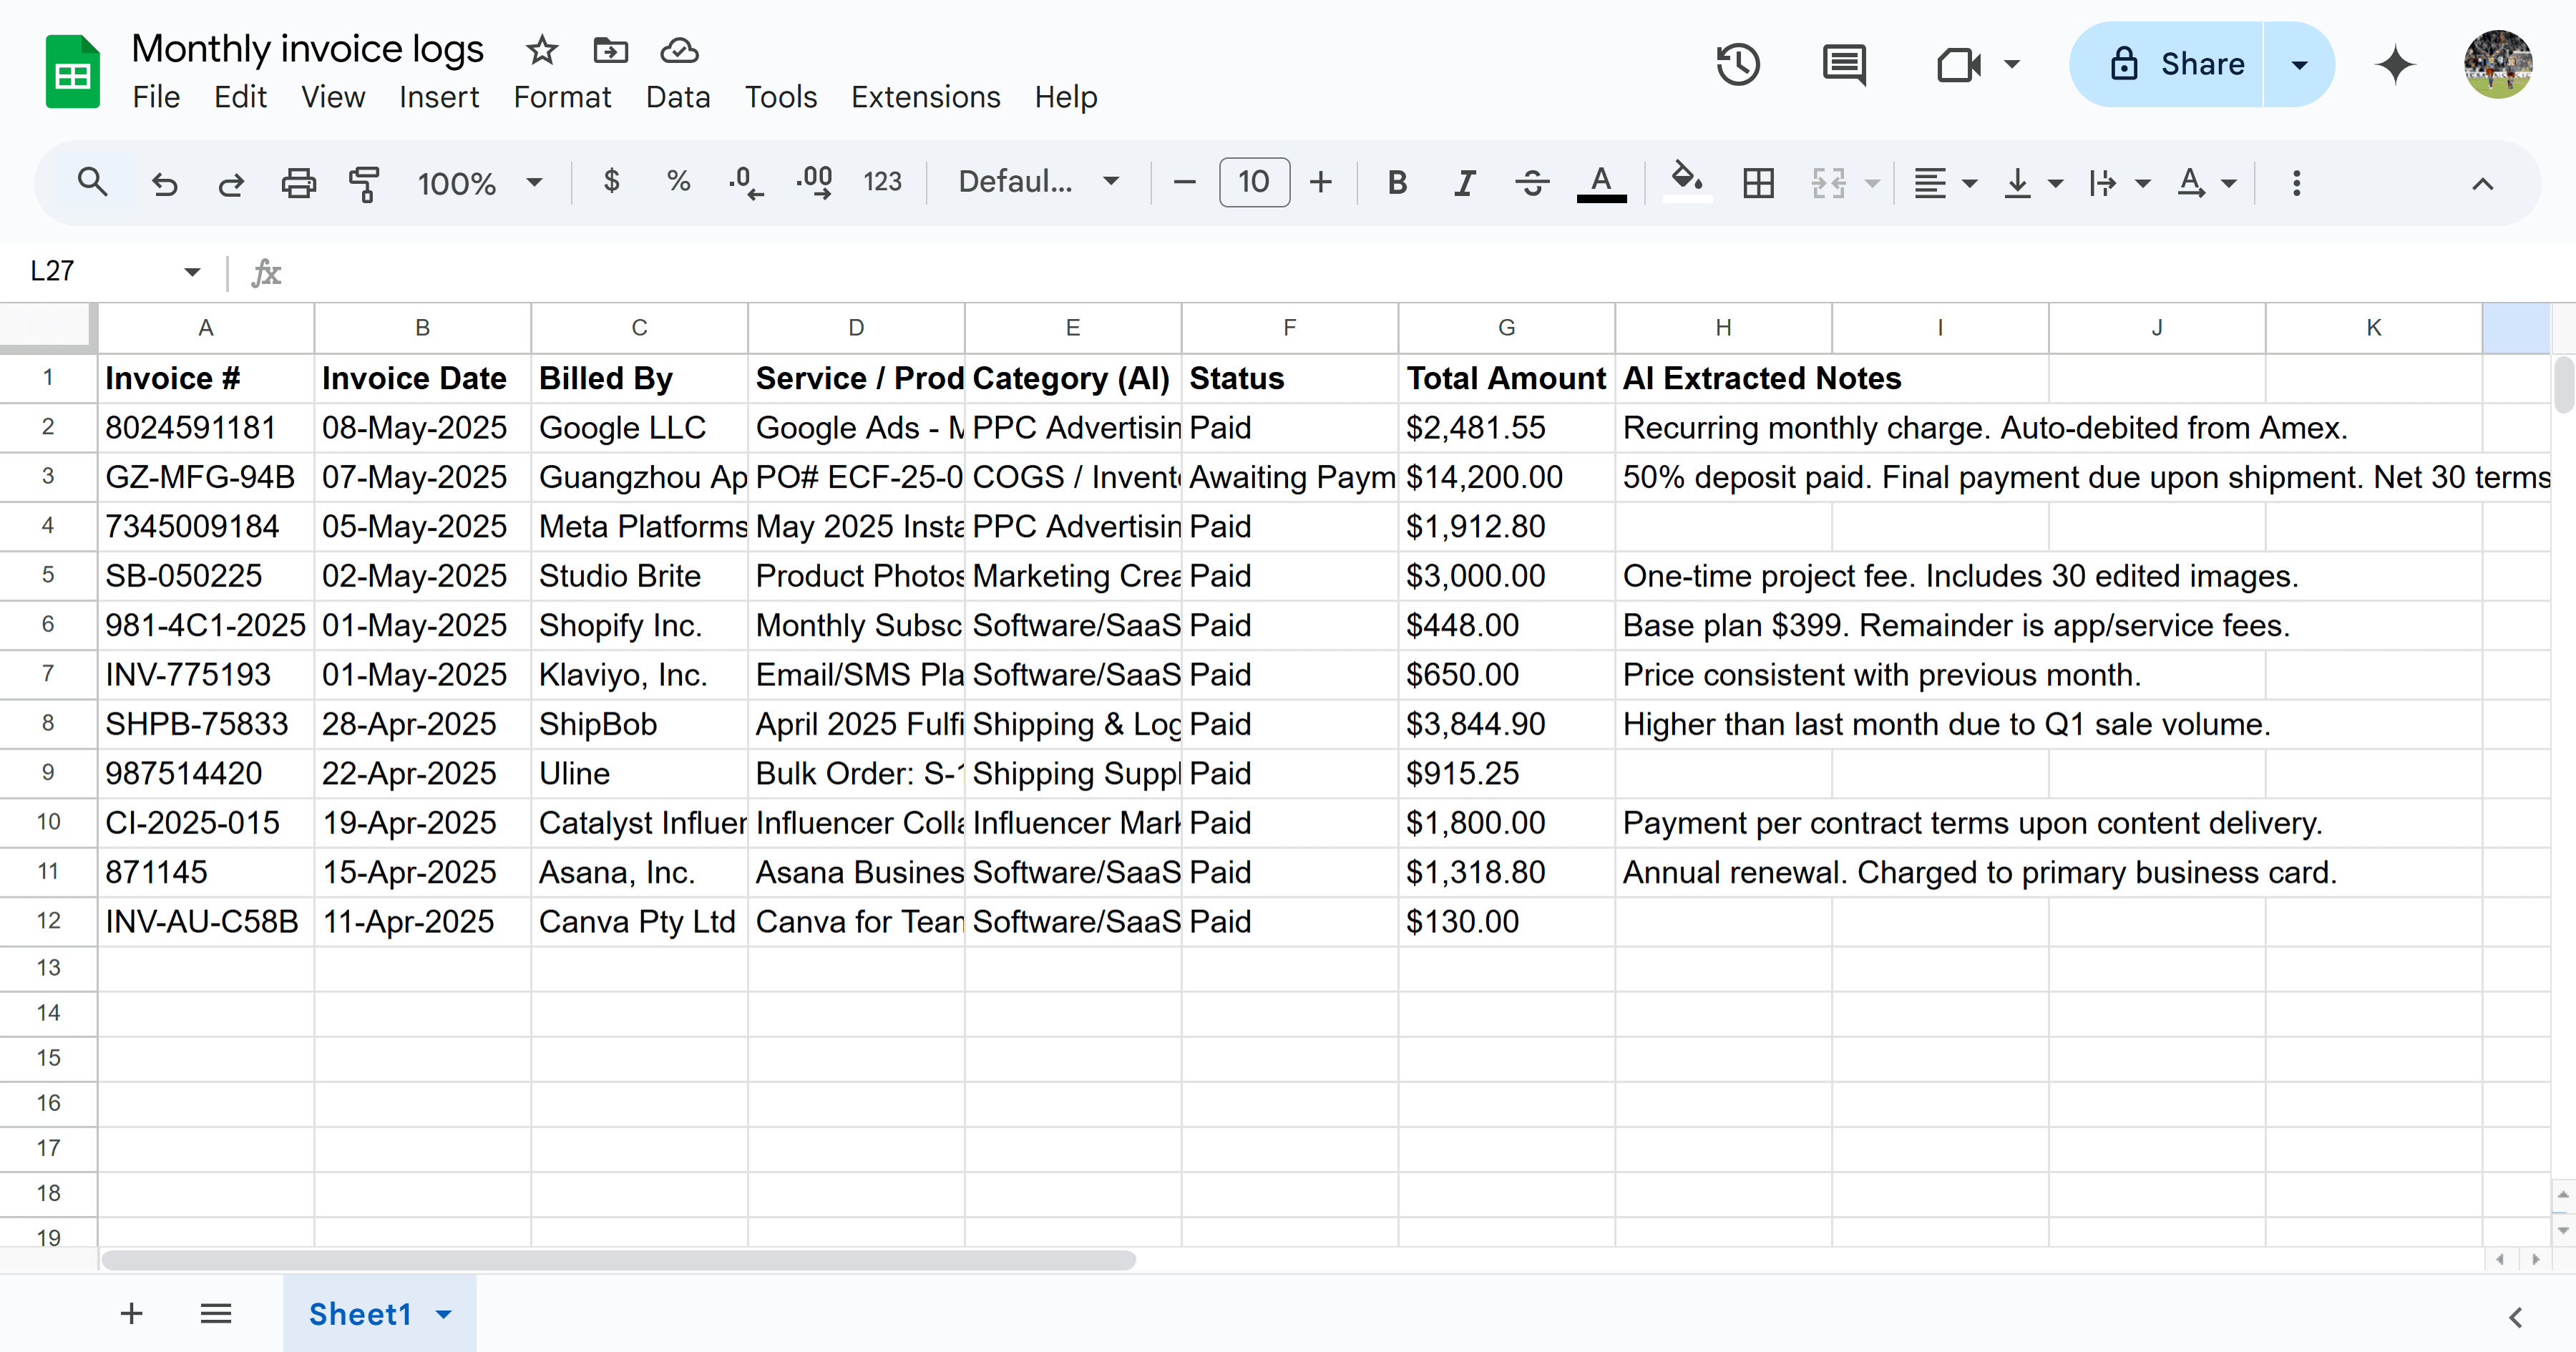Expand the side panel chevron
Image resolution: width=2576 pixels, height=1352 pixels.
(2516, 1317)
